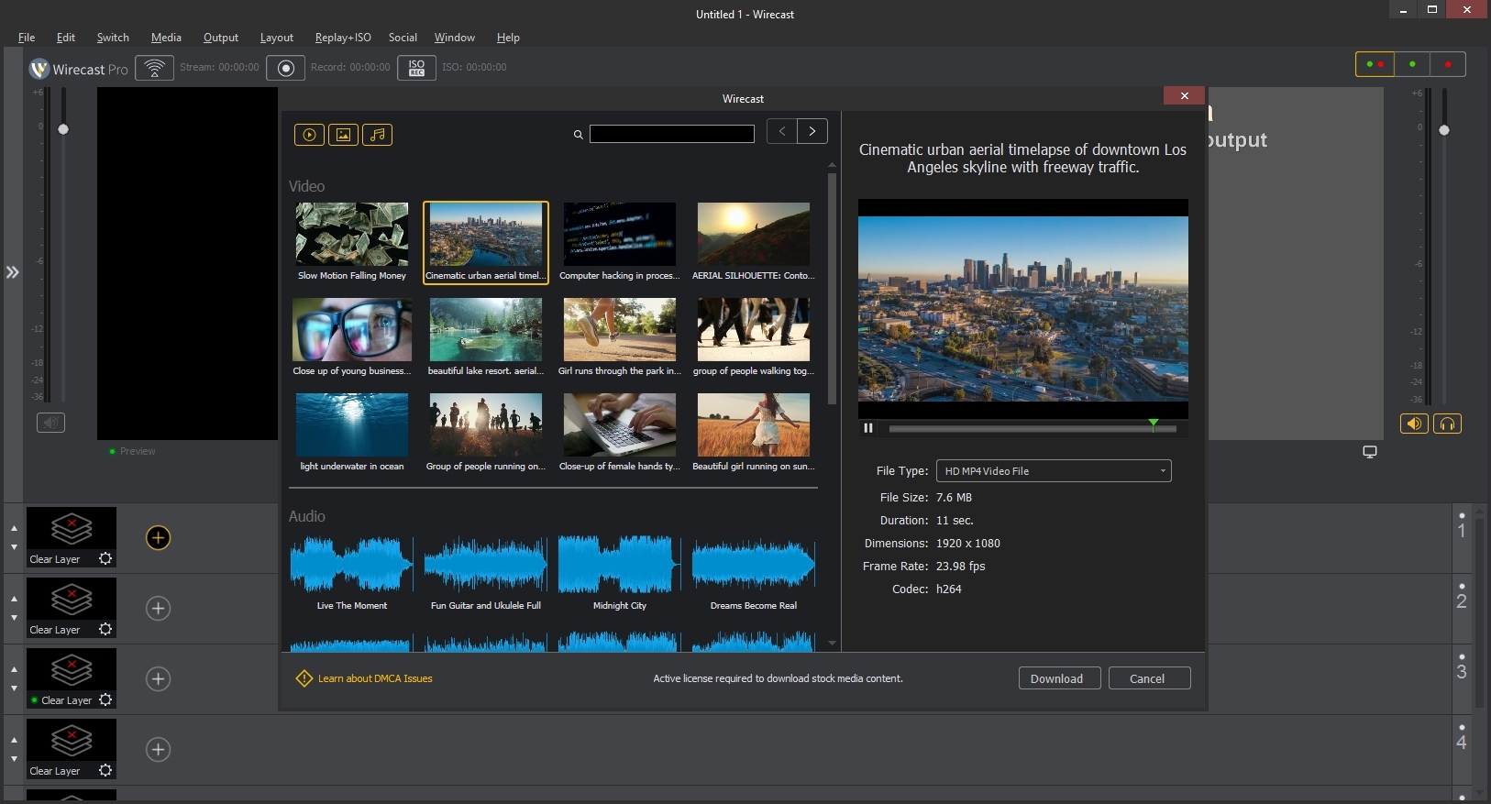The width and height of the screenshot is (1491, 804).
Task: Open the Social menu
Action: [x=403, y=38]
